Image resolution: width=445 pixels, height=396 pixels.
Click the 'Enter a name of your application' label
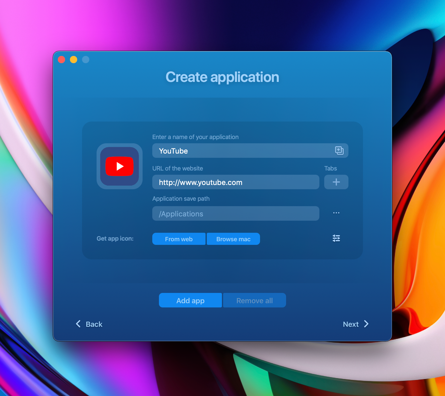[196, 137]
